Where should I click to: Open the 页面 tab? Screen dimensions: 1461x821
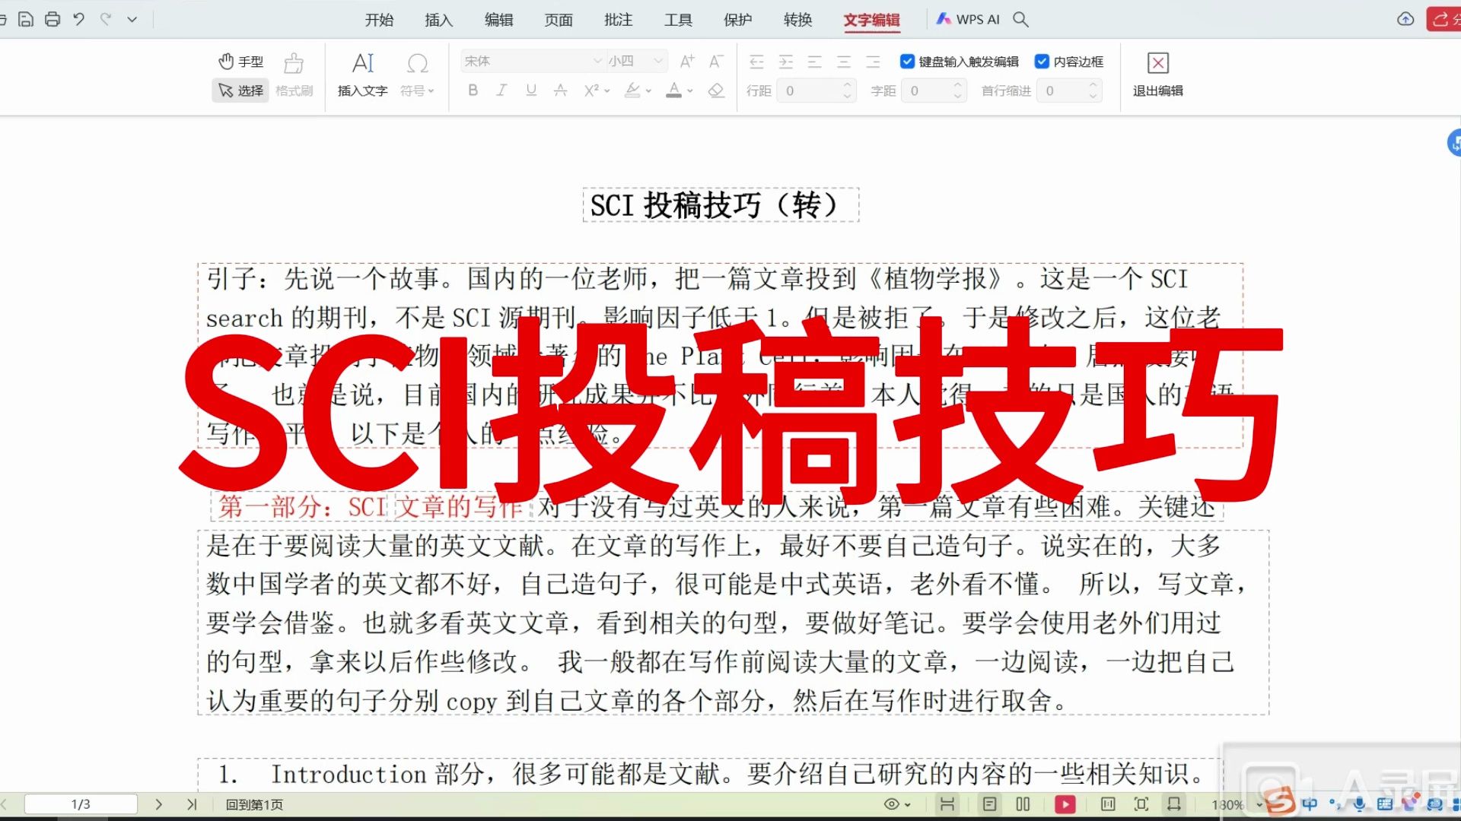(x=559, y=20)
